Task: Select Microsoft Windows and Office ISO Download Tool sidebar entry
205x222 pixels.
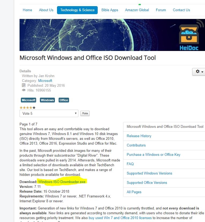Action: pos(165,126)
